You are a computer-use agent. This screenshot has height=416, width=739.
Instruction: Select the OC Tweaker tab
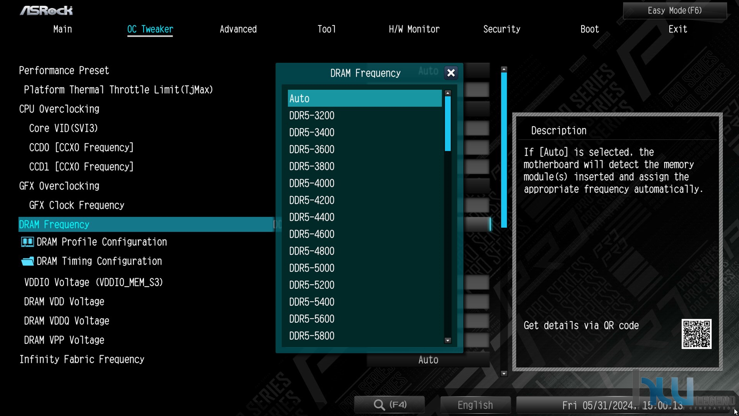(150, 29)
